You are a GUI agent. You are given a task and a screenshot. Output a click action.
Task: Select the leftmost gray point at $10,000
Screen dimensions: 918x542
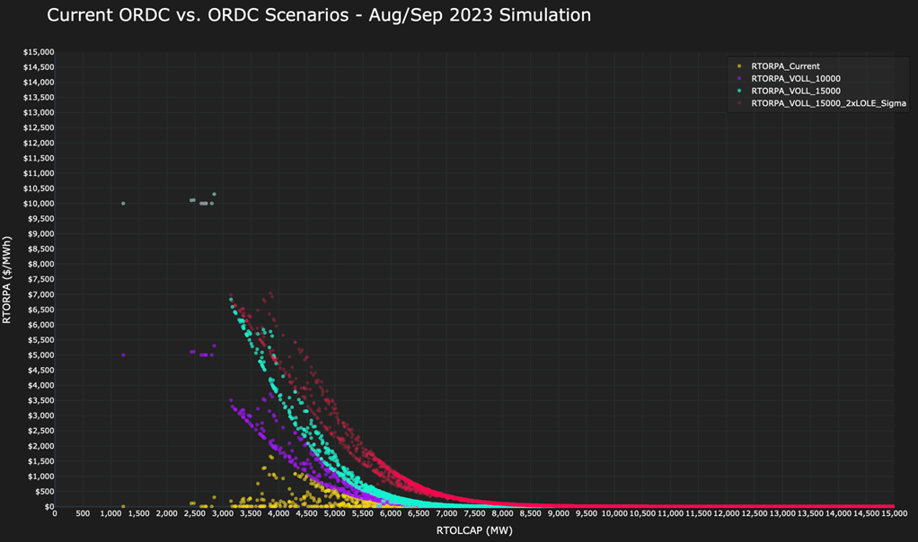[x=123, y=204]
